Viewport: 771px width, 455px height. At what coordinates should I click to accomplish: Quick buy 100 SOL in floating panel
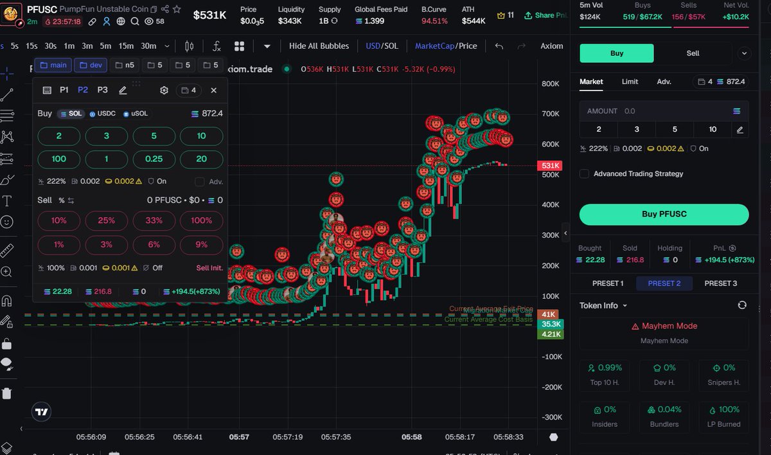(59, 159)
